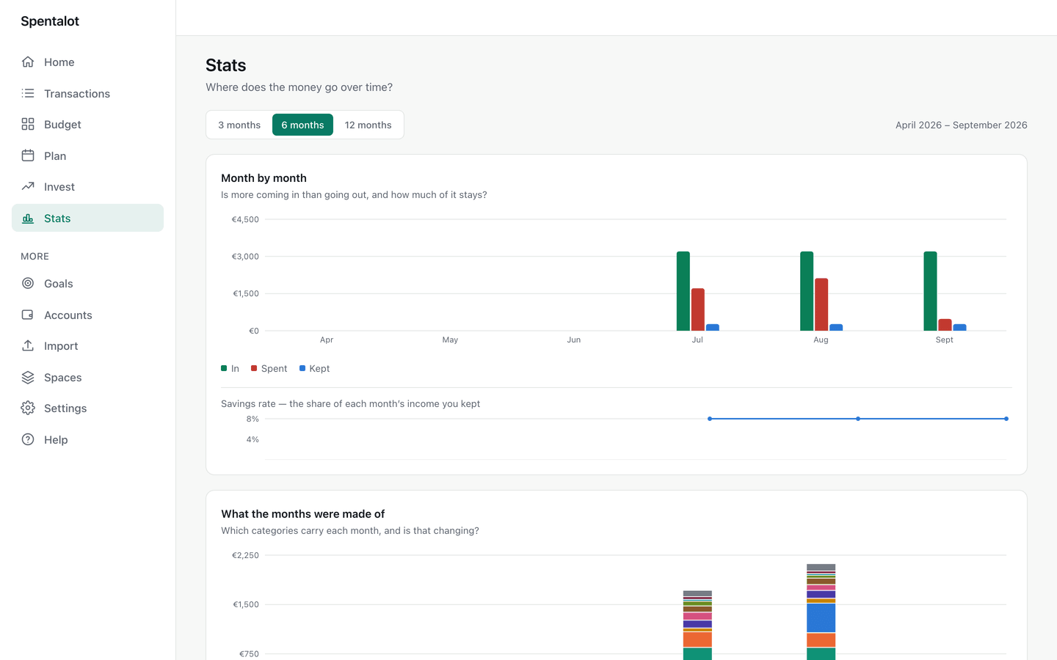The width and height of the screenshot is (1057, 660).
Task: Click the July stacked category bar
Action: pos(697,626)
